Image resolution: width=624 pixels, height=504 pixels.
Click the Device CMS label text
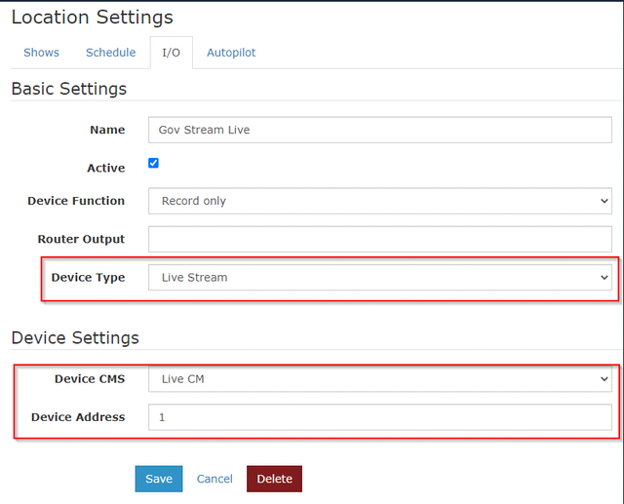[x=90, y=378]
